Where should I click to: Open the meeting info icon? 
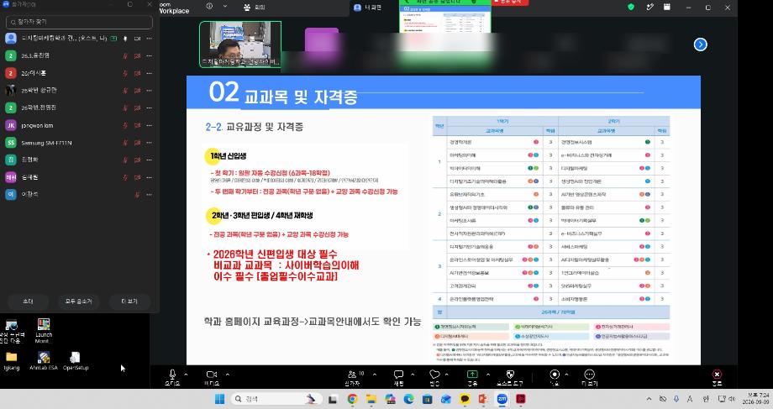coord(209,7)
